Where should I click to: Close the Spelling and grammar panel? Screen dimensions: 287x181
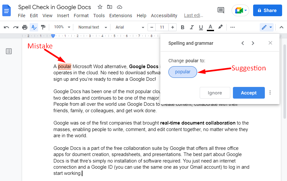point(270,43)
